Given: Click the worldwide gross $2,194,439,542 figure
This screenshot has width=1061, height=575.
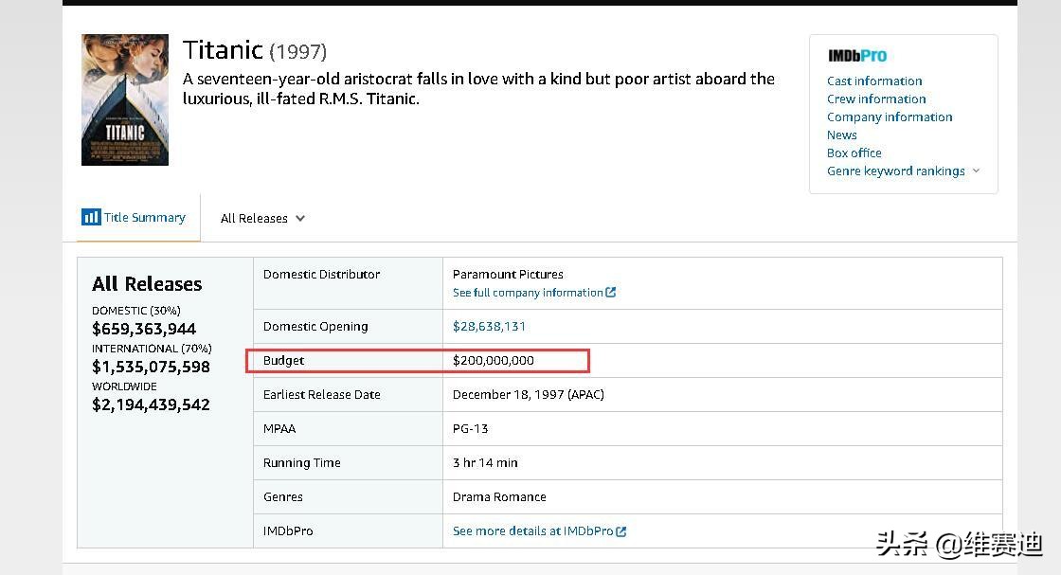Looking at the screenshot, I should [x=151, y=404].
